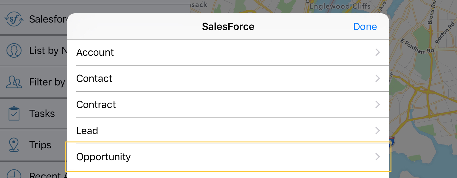
Task: Choose Contact in the SalesForce list
Action: pyautogui.click(x=228, y=79)
